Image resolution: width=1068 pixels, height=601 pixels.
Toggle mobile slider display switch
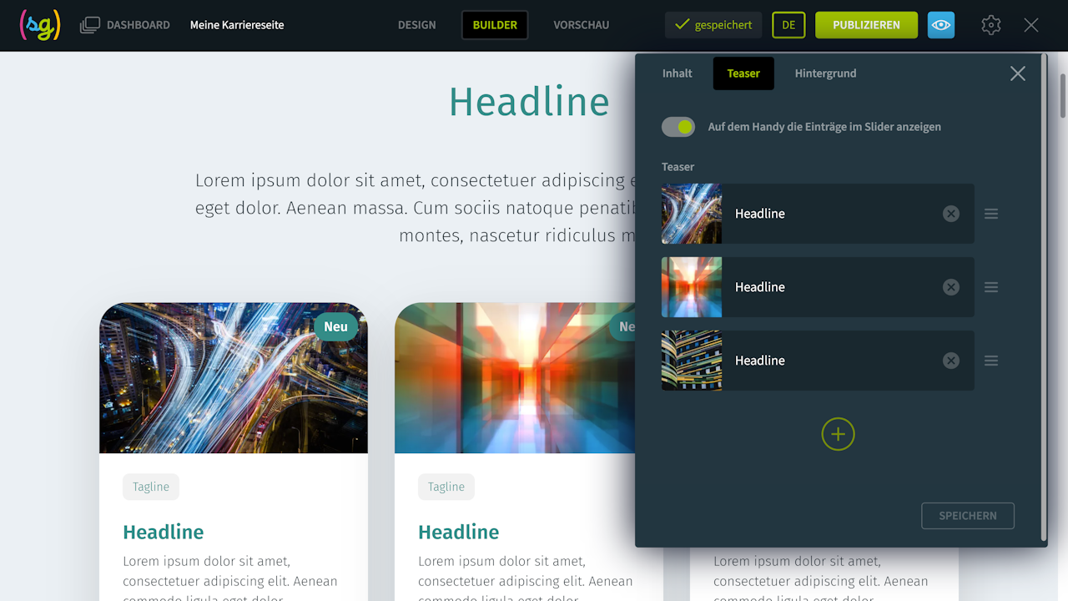click(678, 127)
